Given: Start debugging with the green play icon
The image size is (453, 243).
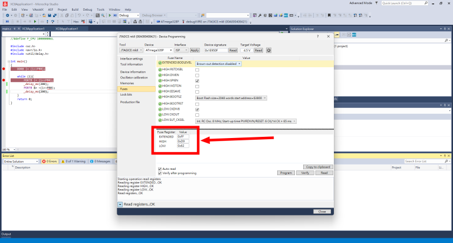Looking at the screenshot, I should click(x=110, y=15).
